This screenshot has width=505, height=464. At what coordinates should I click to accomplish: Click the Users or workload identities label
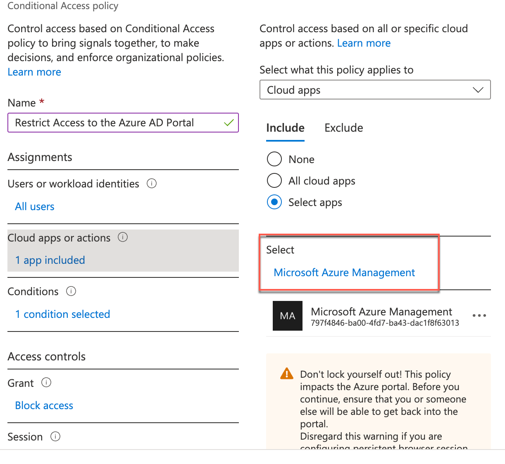[74, 184]
